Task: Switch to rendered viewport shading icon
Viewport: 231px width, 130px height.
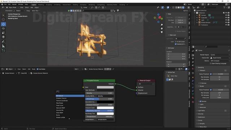Action: [x=183, y=7]
